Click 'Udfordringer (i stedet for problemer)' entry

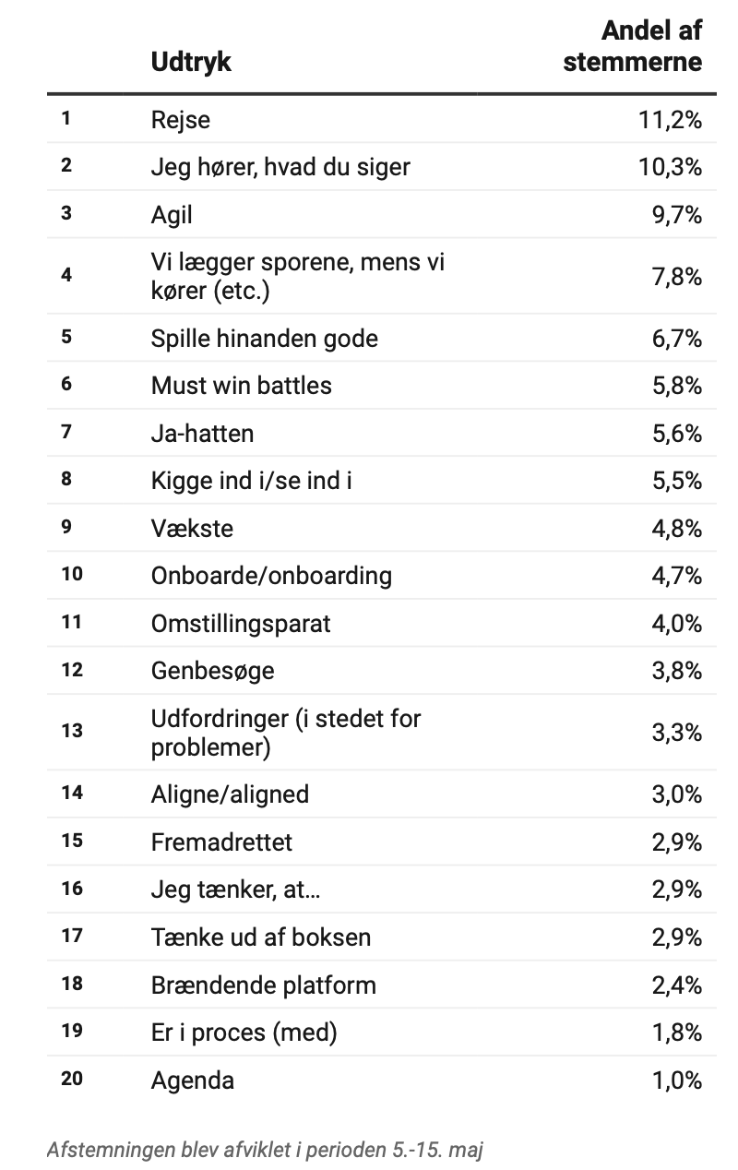(x=286, y=732)
